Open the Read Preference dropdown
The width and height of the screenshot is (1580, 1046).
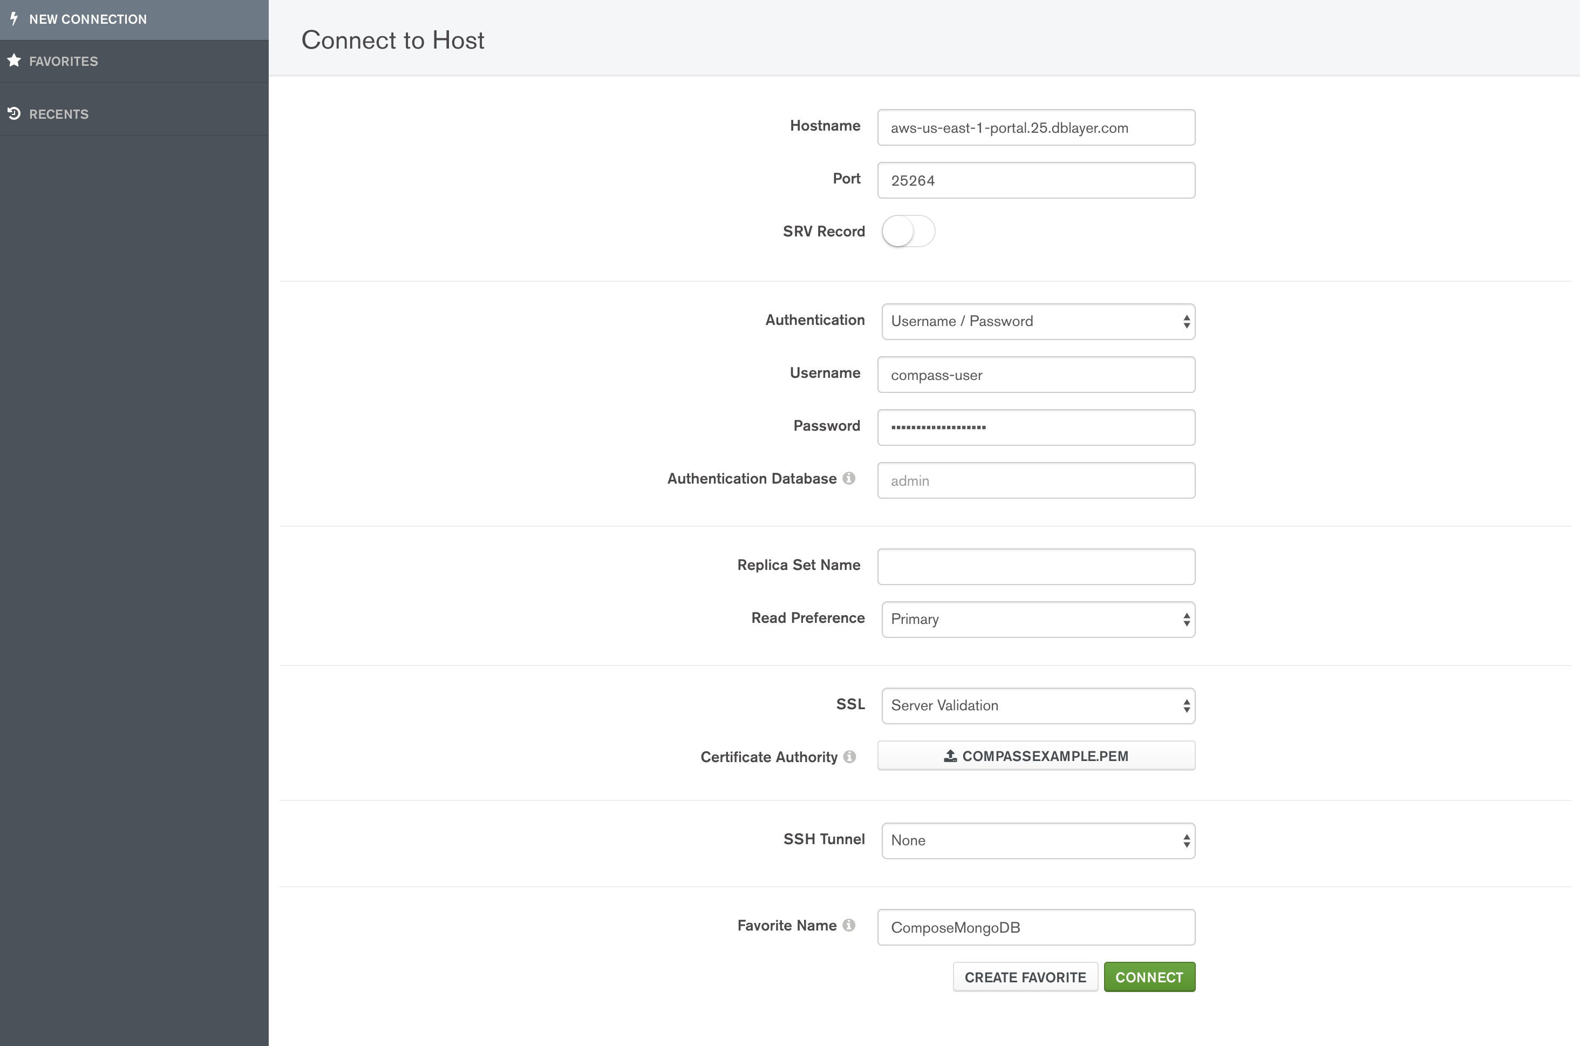point(1037,619)
